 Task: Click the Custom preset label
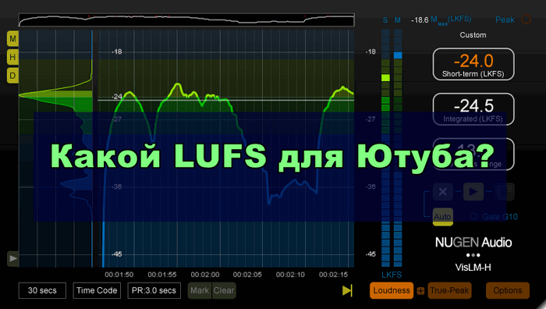473,35
